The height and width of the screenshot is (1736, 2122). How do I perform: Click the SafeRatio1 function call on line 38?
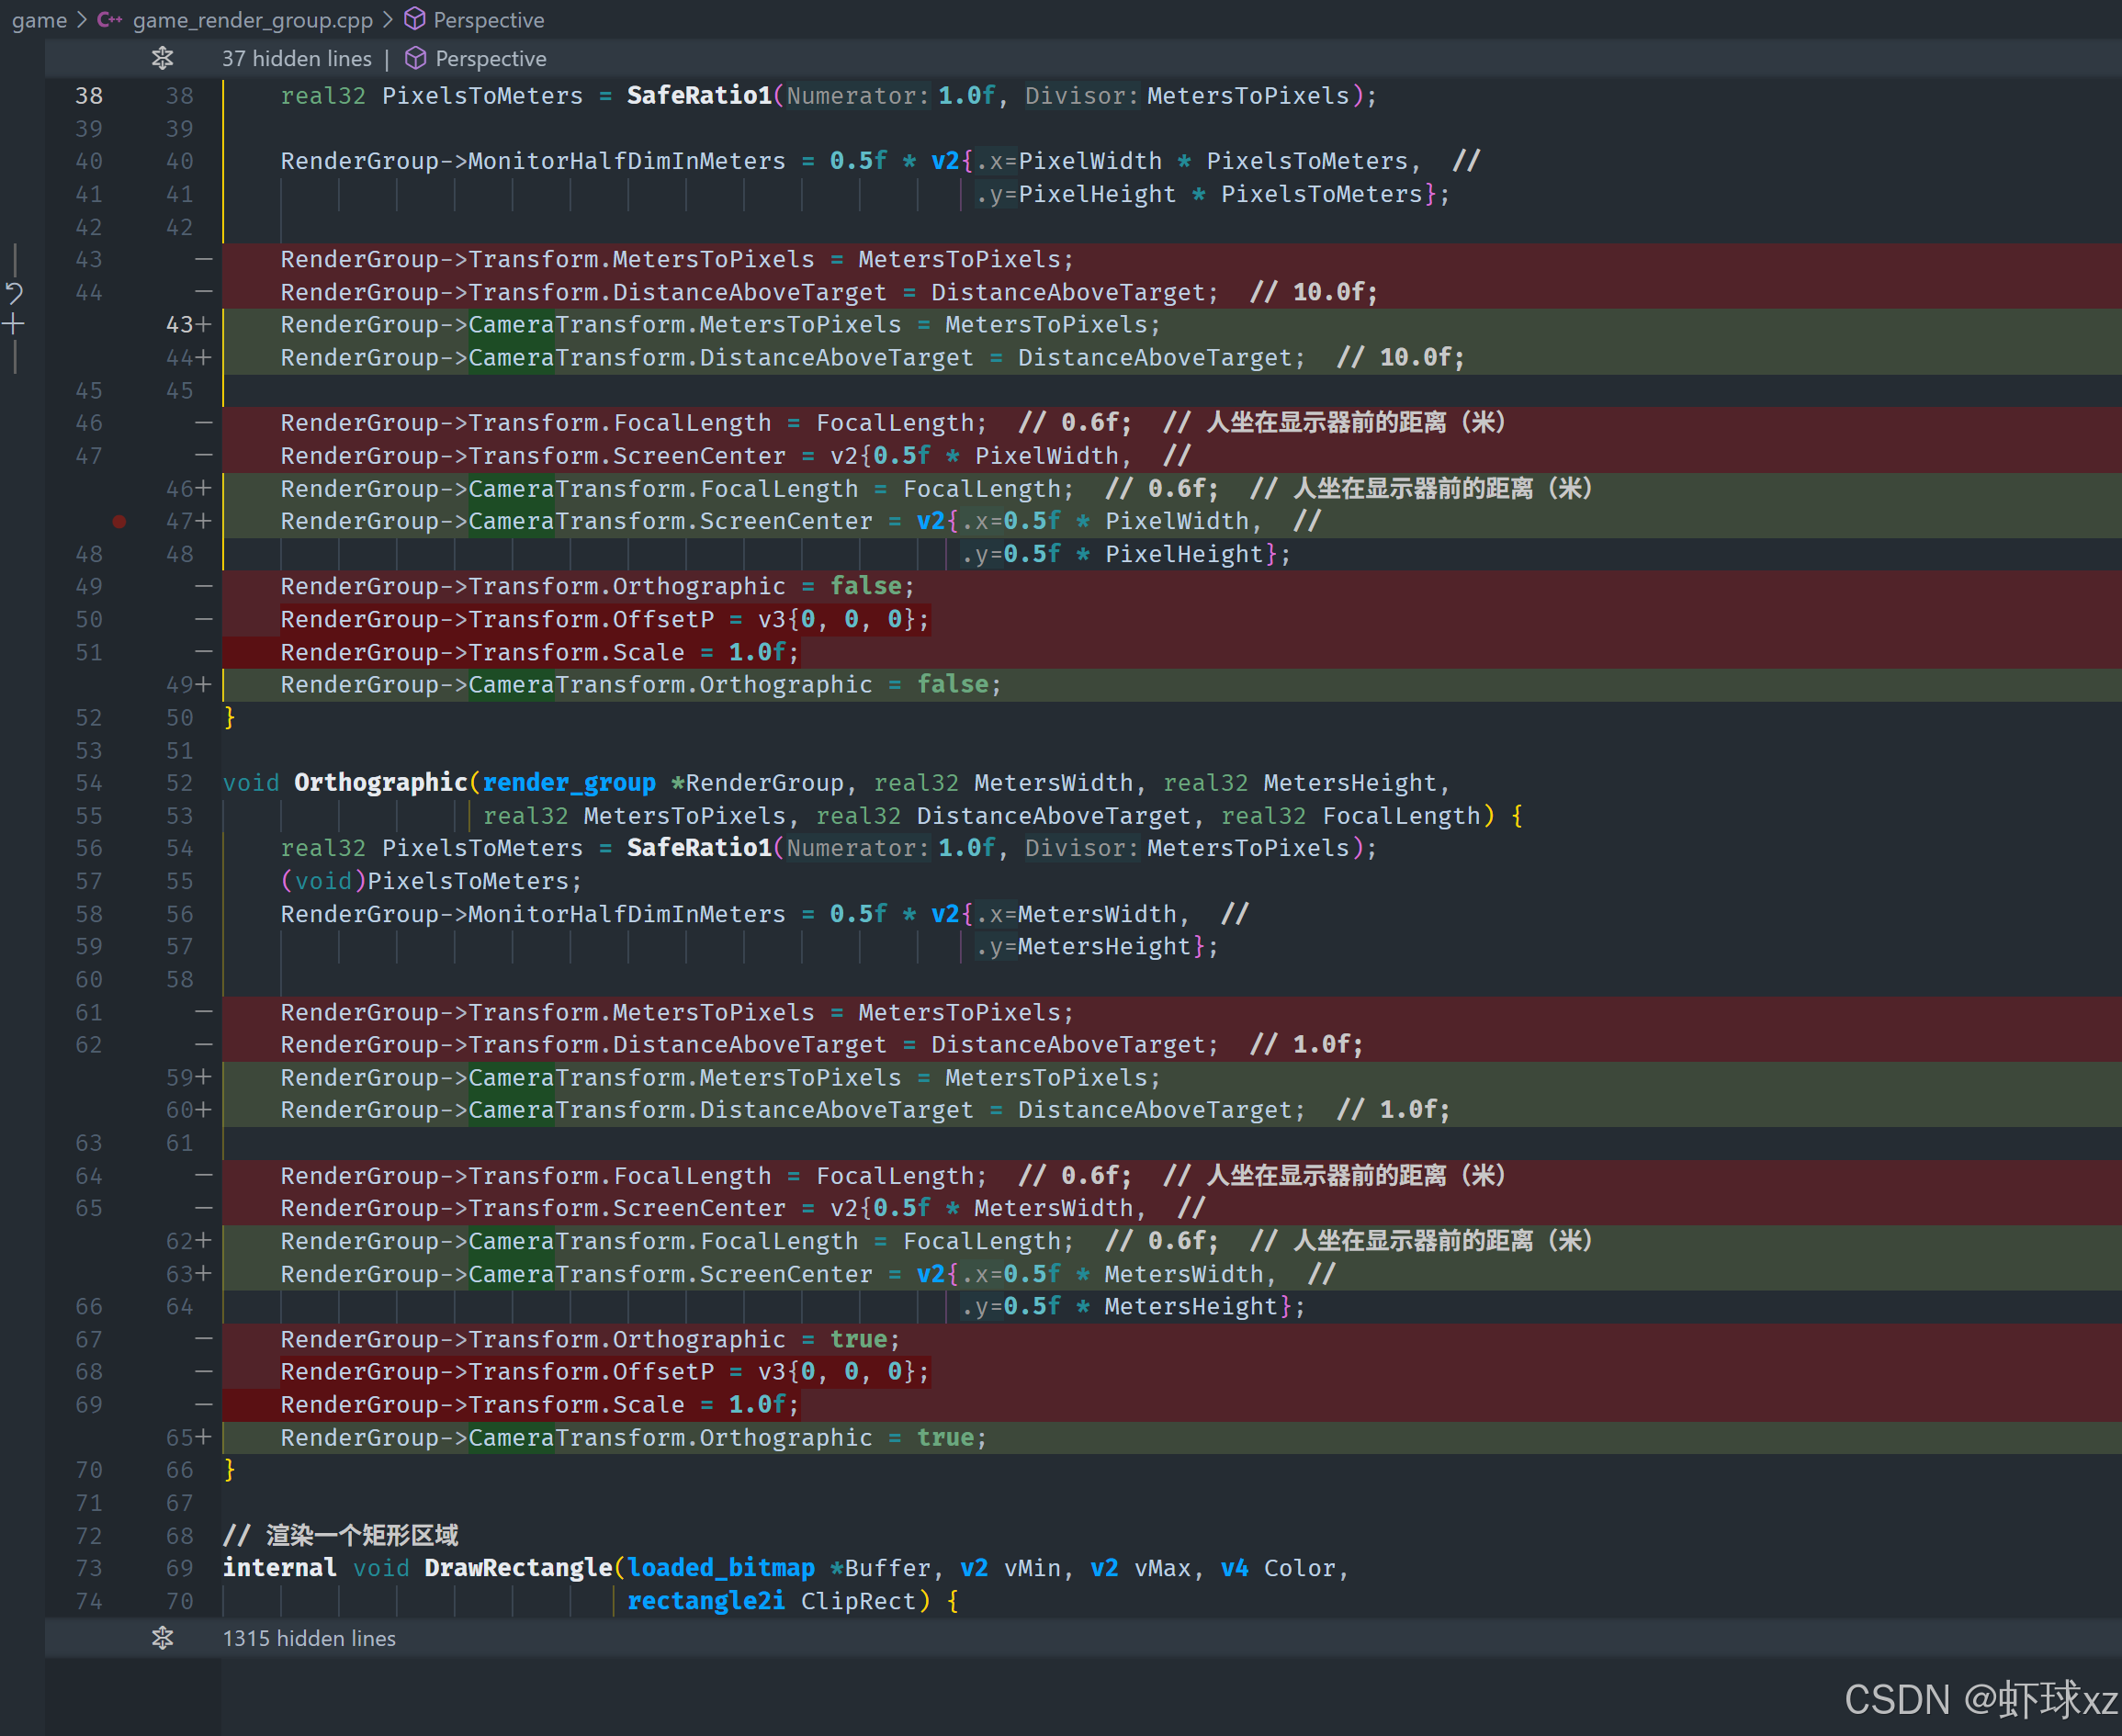pos(698,96)
